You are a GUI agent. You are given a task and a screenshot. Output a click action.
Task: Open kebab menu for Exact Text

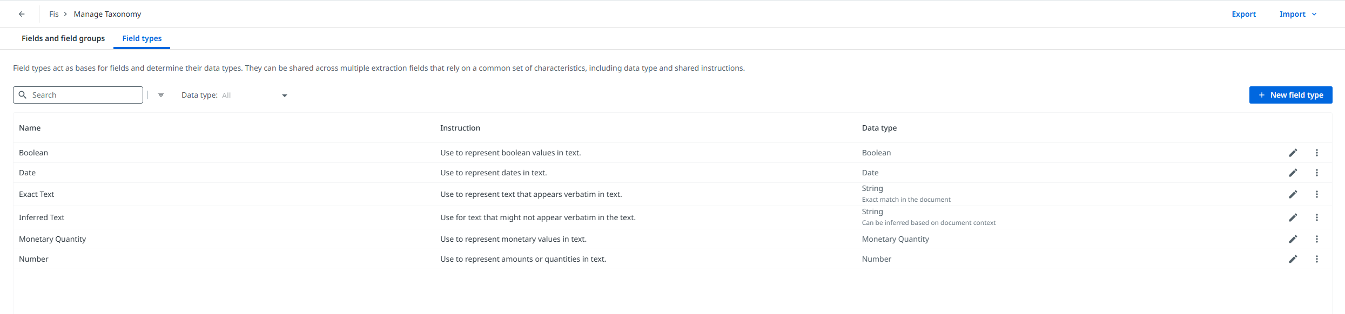(x=1316, y=194)
